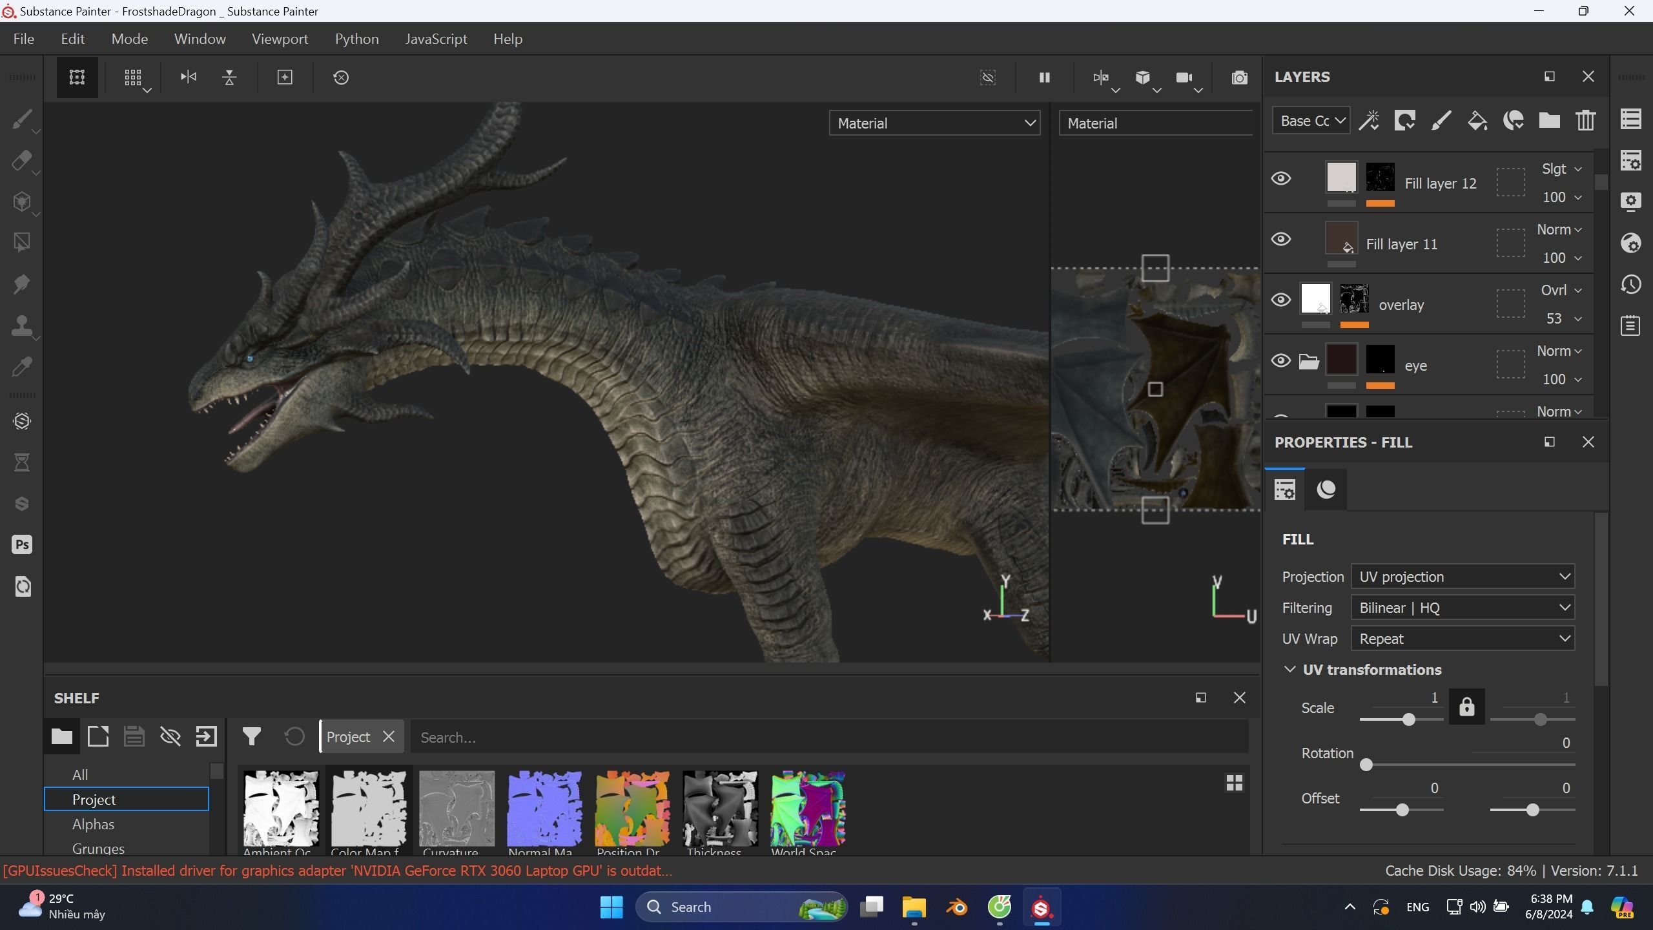Select the Polygon fill tool

pyautogui.click(x=22, y=243)
